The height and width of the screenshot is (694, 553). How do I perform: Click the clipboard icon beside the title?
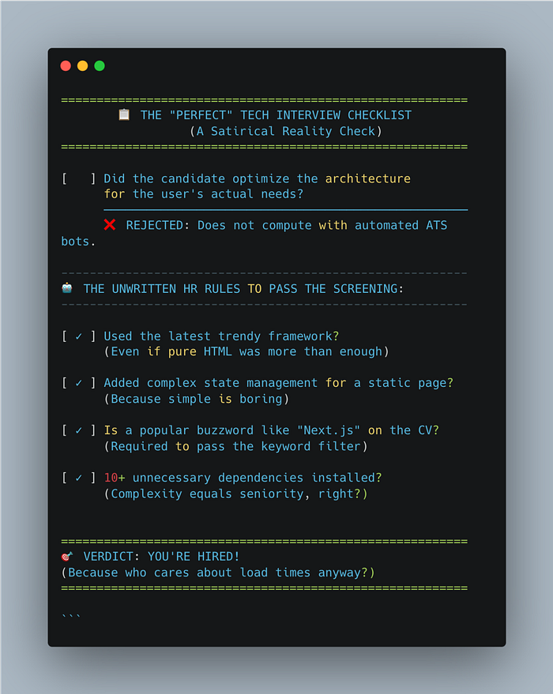124,114
